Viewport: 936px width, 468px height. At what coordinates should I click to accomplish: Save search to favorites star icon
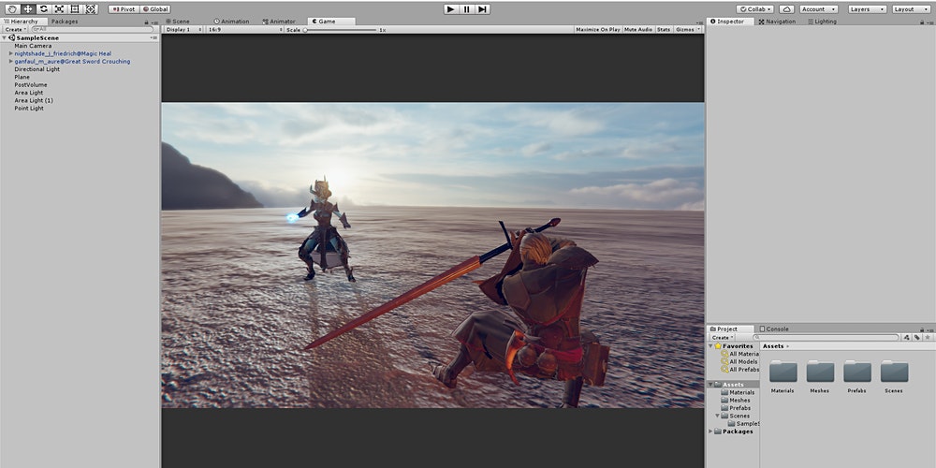click(927, 337)
